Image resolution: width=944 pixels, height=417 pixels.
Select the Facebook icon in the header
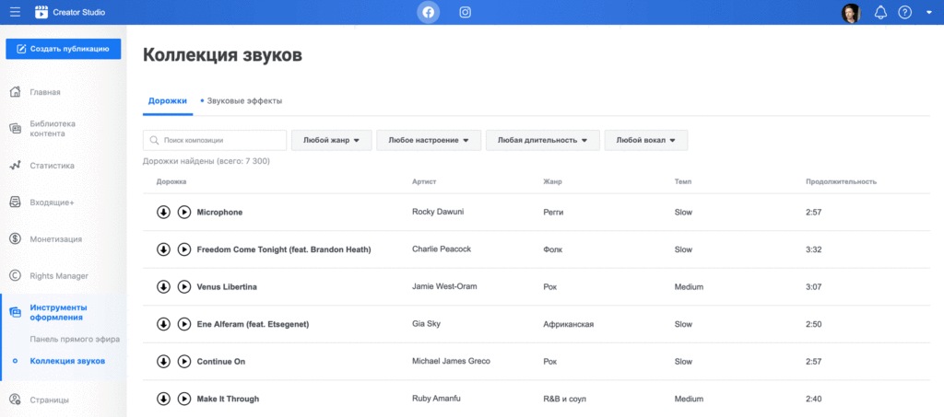pyautogui.click(x=428, y=12)
